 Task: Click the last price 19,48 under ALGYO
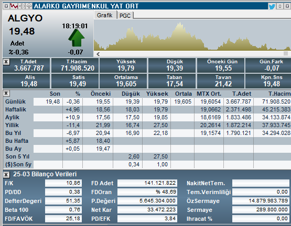point(22,31)
